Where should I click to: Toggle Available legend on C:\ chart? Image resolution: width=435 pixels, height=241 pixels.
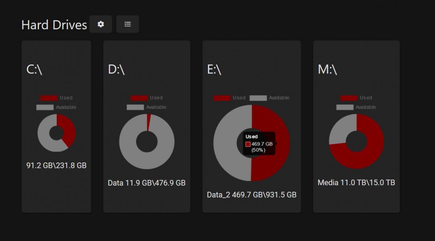[56, 107]
